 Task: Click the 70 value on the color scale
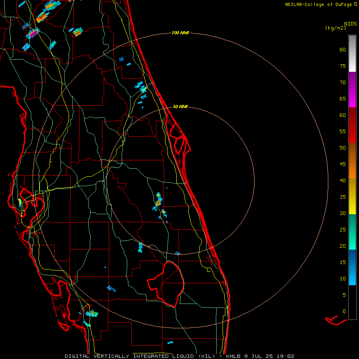[x=343, y=83]
